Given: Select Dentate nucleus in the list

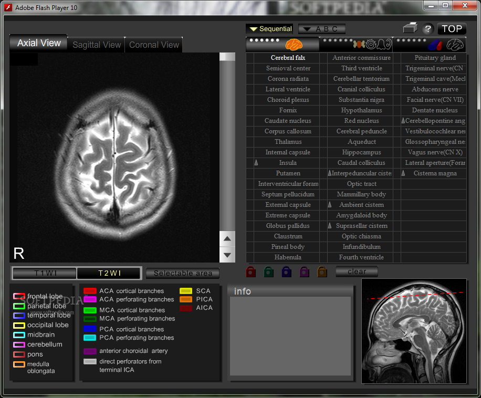Looking at the screenshot, I should pos(435,110).
